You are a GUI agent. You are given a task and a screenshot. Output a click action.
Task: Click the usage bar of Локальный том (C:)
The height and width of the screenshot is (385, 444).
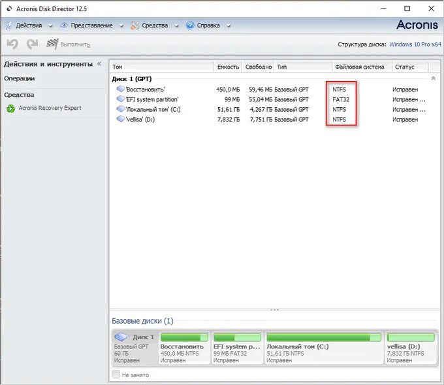pos(324,337)
